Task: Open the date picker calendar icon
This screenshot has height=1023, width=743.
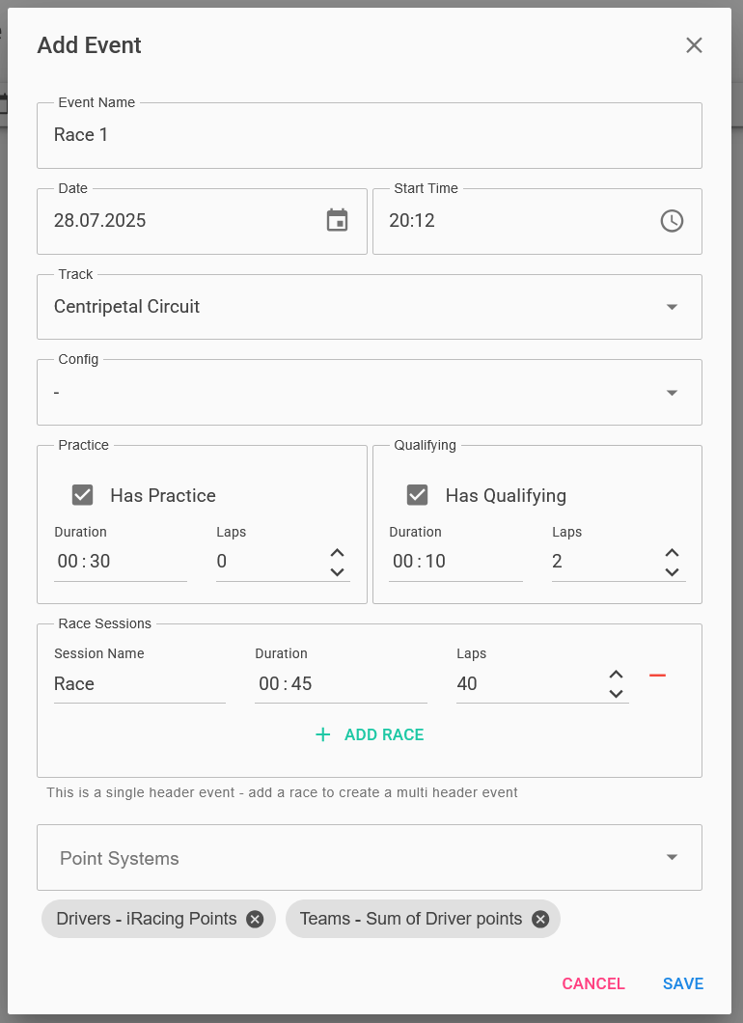Action: [x=338, y=220]
